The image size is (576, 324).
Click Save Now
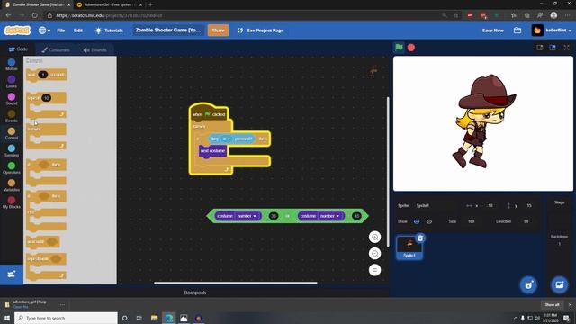coord(492,31)
